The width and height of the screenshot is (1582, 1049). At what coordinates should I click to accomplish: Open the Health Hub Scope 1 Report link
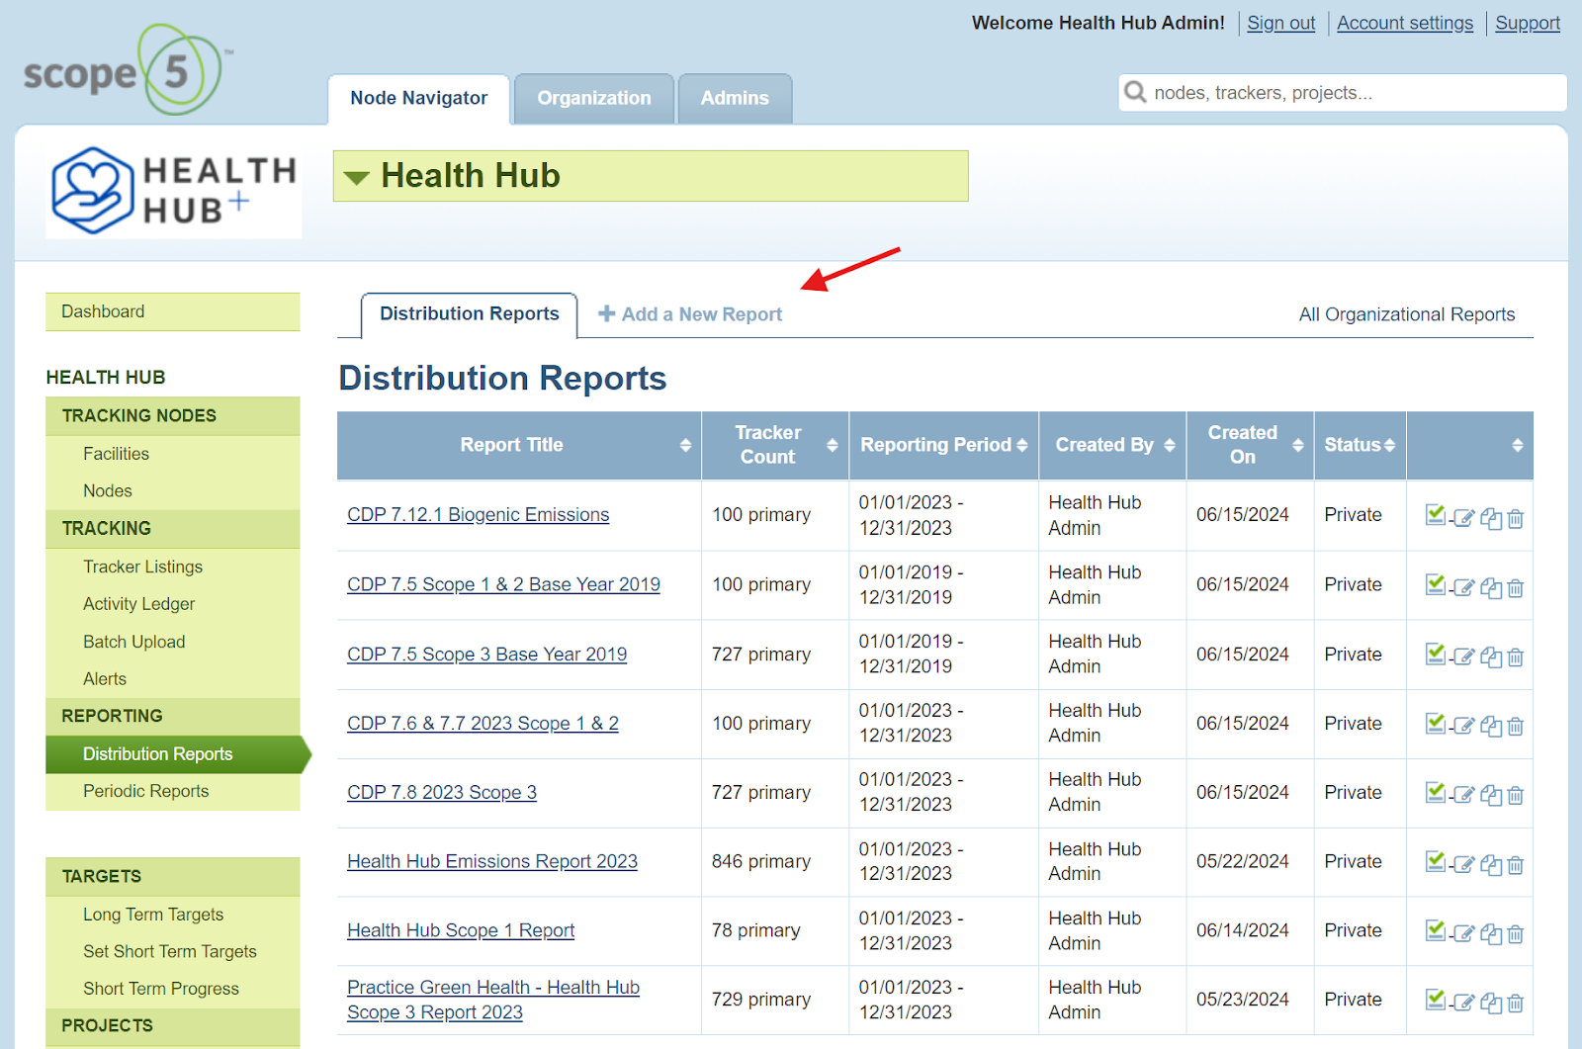pyautogui.click(x=461, y=931)
